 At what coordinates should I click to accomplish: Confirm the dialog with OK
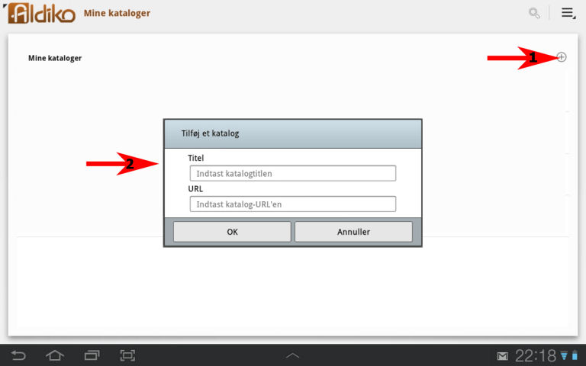pos(232,232)
